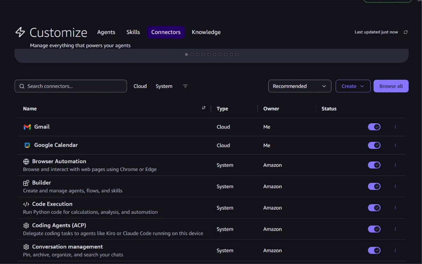Screen dimensions: 422x264
Task: Open more options for Gmail row
Action: click(x=395, y=127)
